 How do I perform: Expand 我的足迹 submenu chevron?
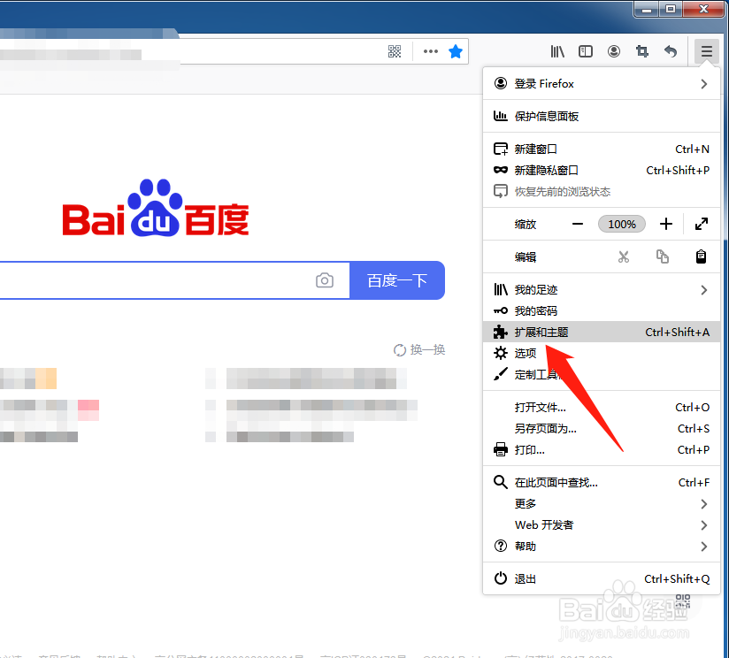[x=704, y=290]
